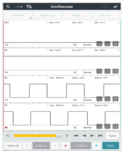Tap the refresh icon in header

click(105, 7)
